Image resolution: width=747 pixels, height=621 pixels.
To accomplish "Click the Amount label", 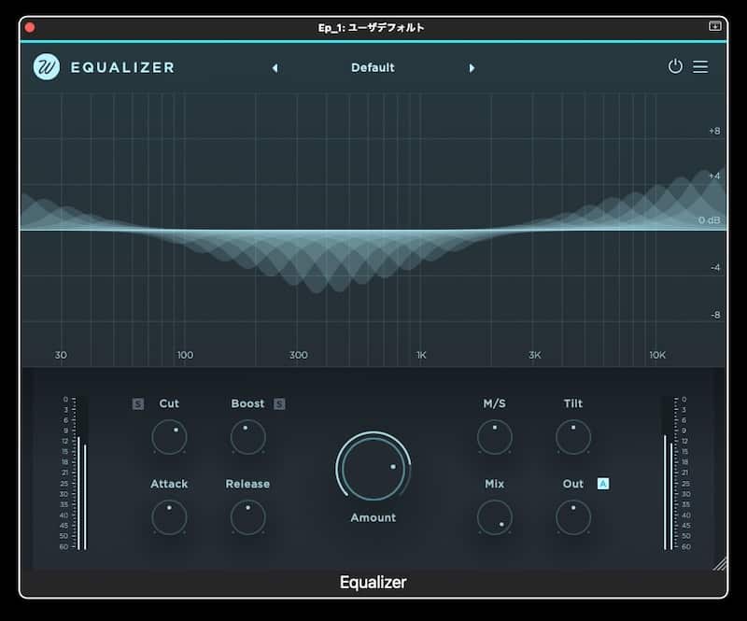I will coord(373,517).
